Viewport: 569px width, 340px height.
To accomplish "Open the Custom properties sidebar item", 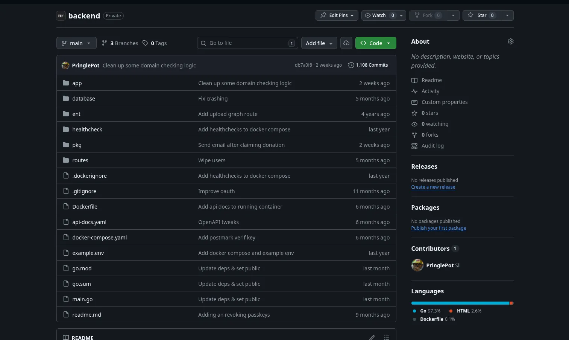I will click(445, 102).
